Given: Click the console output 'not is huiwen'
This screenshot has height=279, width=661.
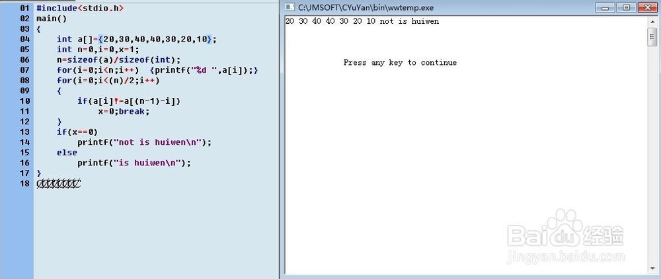Looking at the screenshot, I should pos(409,22).
